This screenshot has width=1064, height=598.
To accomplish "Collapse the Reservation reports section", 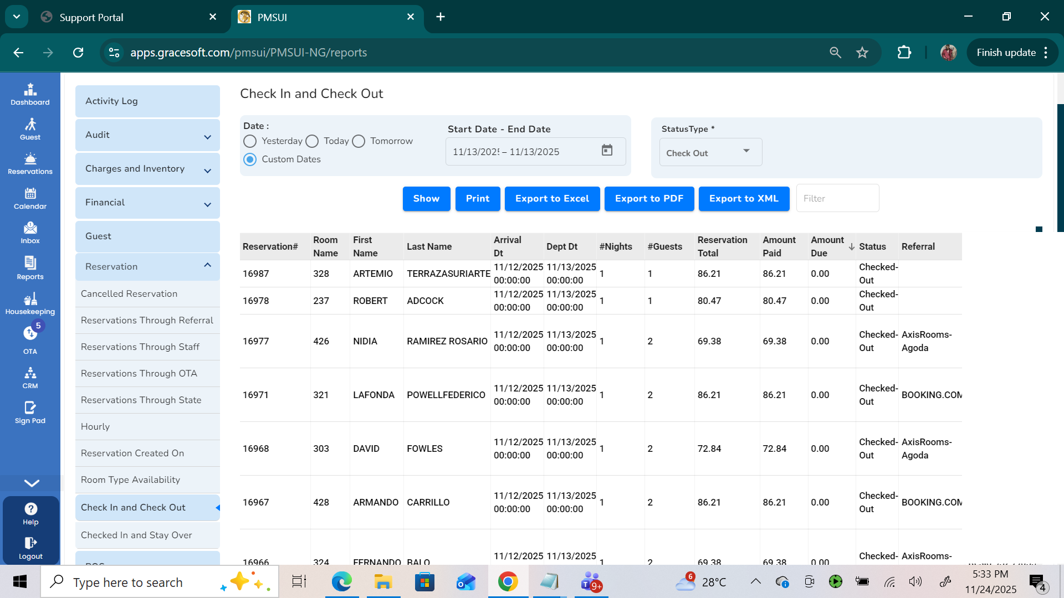I will (x=147, y=266).
